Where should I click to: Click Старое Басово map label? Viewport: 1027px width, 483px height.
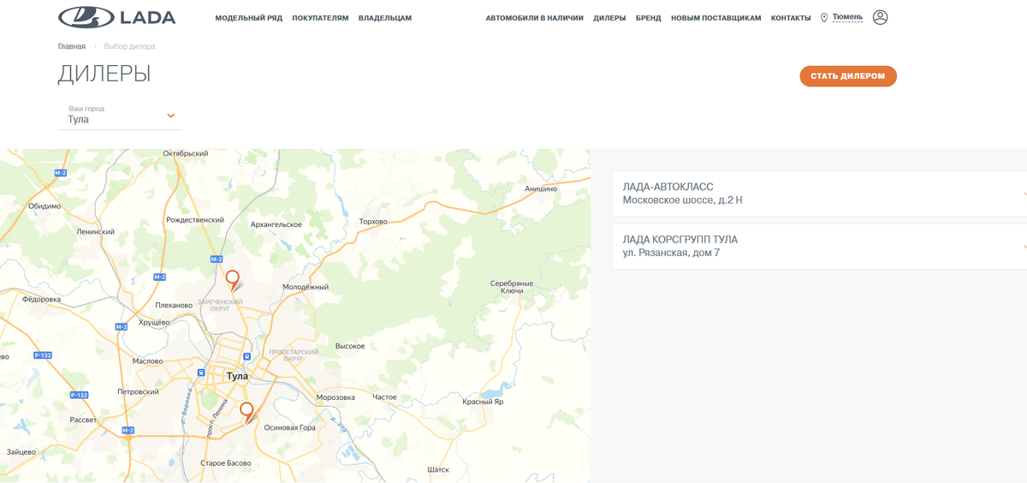tap(224, 462)
